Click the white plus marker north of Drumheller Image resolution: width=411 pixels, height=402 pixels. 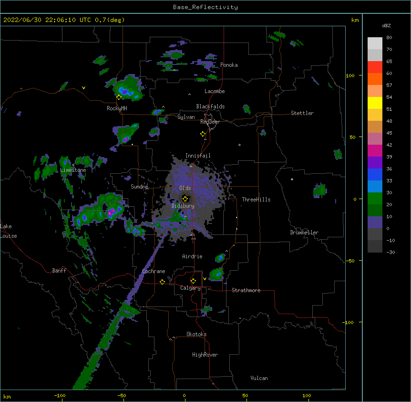pyautogui.click(x=292, y=179)
